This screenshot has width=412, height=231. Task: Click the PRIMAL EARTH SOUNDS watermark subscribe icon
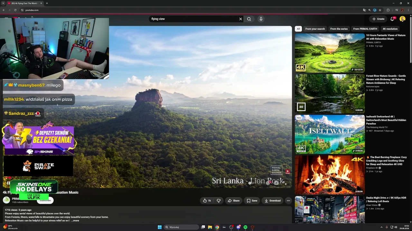(287, 171)
